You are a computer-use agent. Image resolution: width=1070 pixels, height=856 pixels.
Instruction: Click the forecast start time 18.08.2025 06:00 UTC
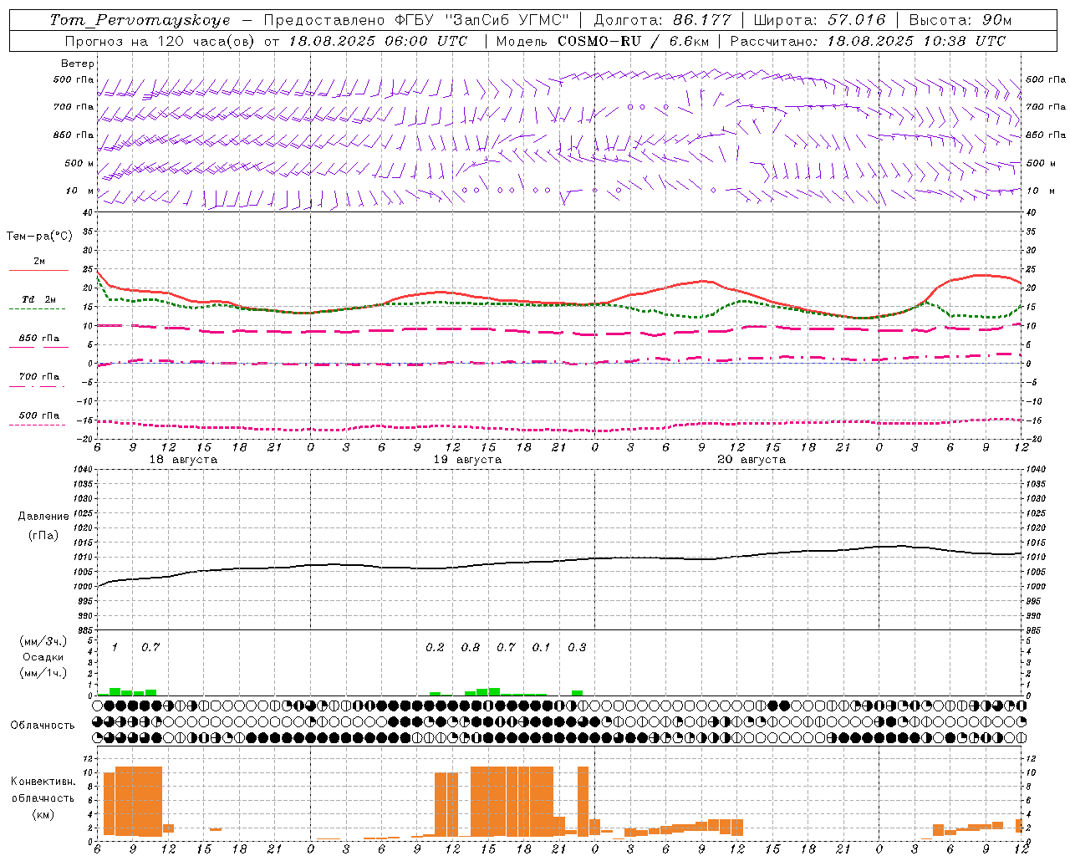[378, 41]
